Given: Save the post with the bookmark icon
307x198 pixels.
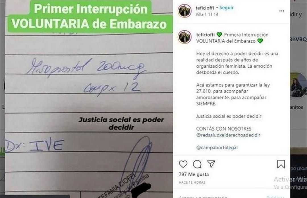Looking at the screenshot, I should (x=281, y=164).
